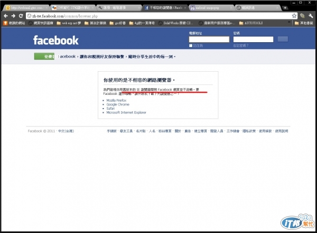The height and width of the screenshot is (233, 317).
Task: Click the 粉絲專頁 footer link
Action: 165,131
